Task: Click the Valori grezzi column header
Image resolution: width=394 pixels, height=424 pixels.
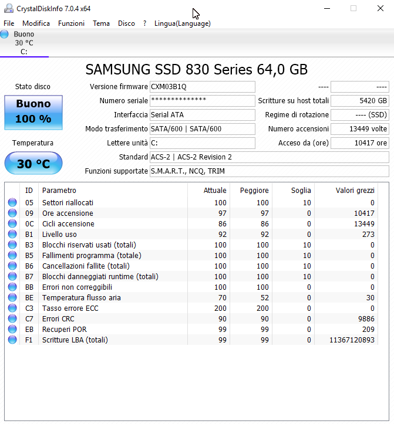Action: tap(346, 191)
